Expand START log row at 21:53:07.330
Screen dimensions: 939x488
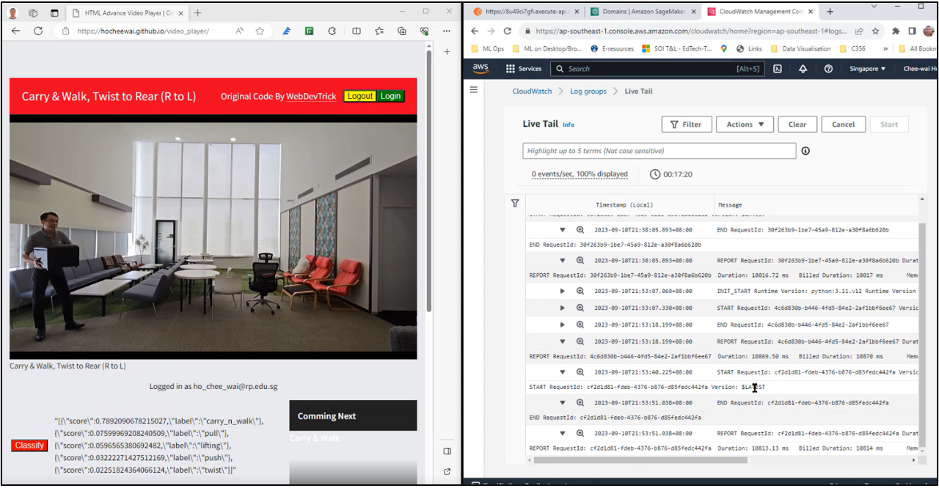[x=563, y=308]
